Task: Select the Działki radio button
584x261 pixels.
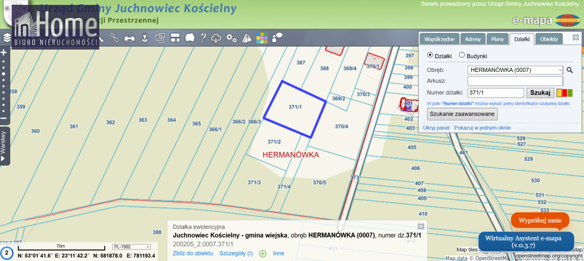Action: pos(430,55)
